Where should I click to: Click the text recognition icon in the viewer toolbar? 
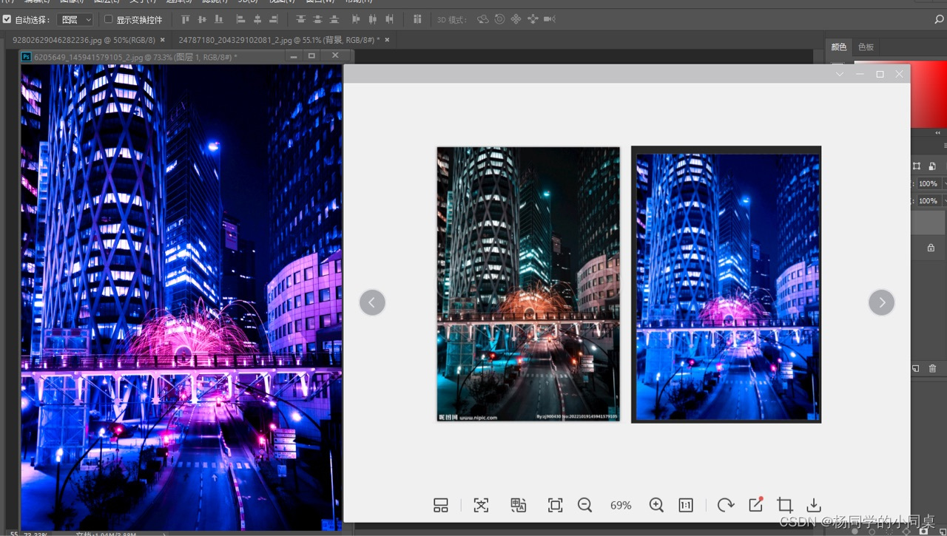tap(481, 505)
